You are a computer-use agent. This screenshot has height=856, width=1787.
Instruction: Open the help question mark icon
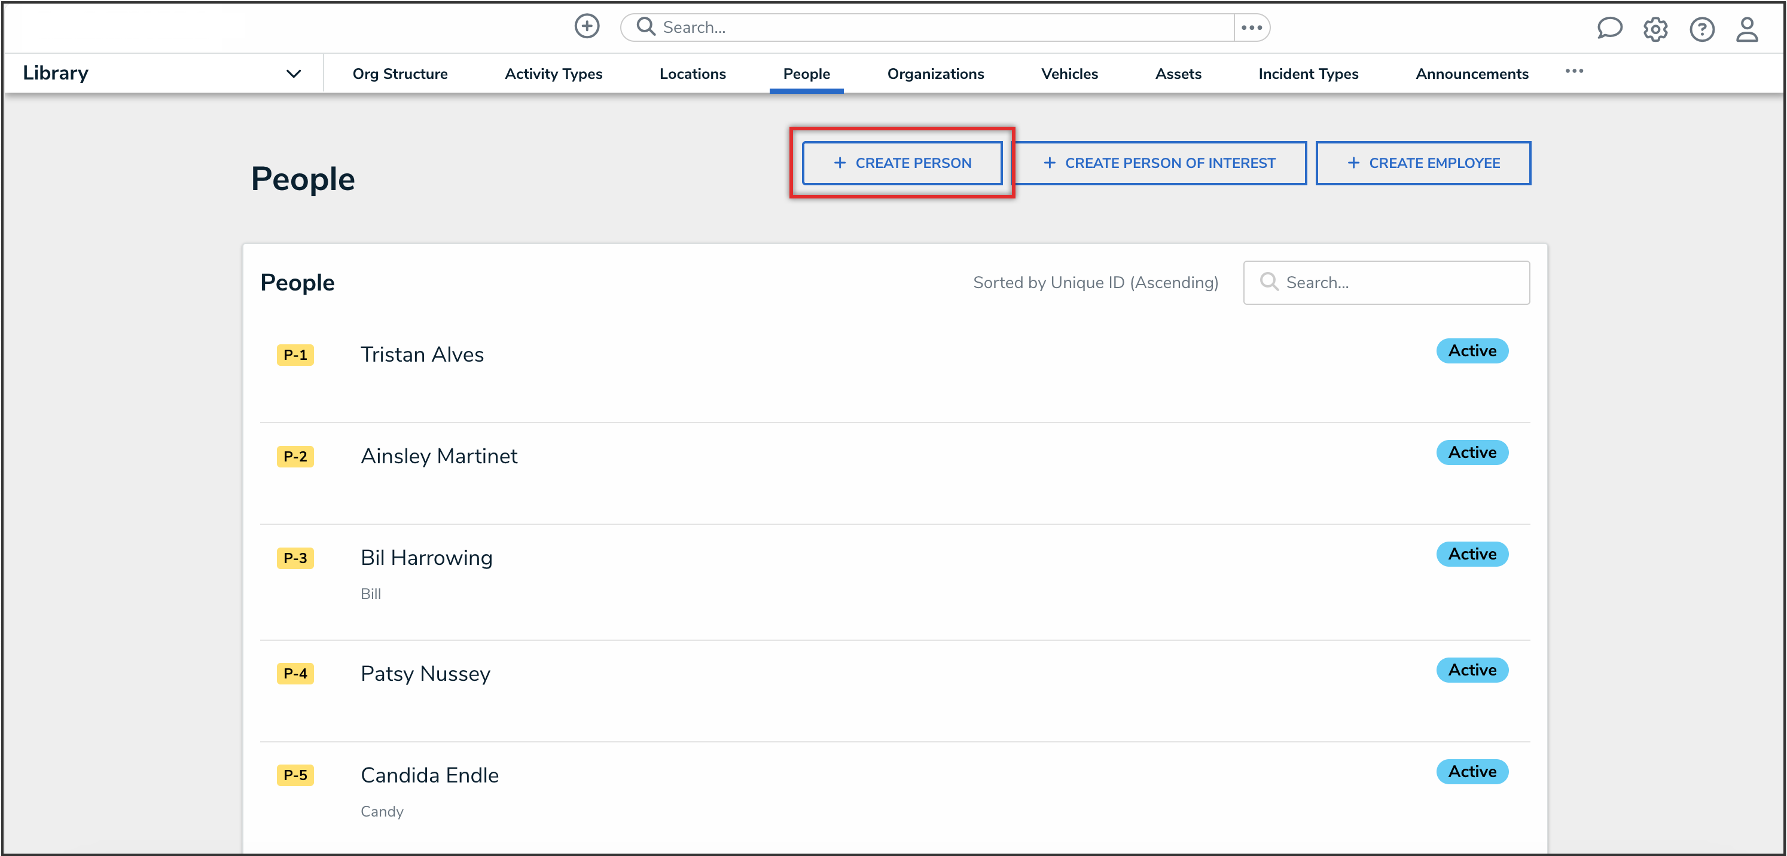tap(1701, 29)
